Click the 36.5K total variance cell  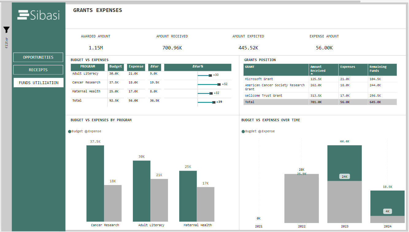[x=154, y=101]
